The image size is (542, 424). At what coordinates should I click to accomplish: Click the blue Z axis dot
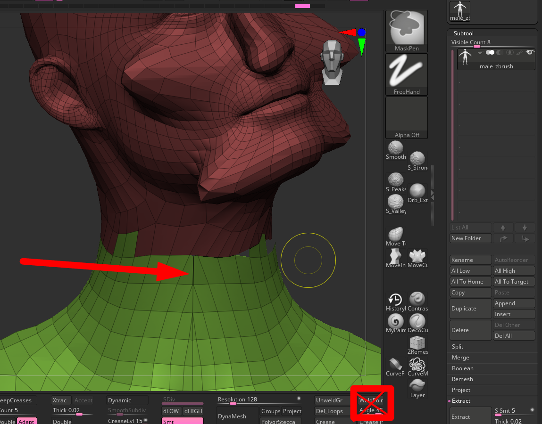tap(361, 33)
